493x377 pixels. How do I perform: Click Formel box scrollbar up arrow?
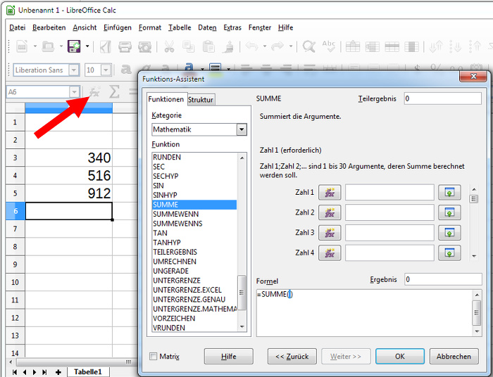click(x=477, y=295)
